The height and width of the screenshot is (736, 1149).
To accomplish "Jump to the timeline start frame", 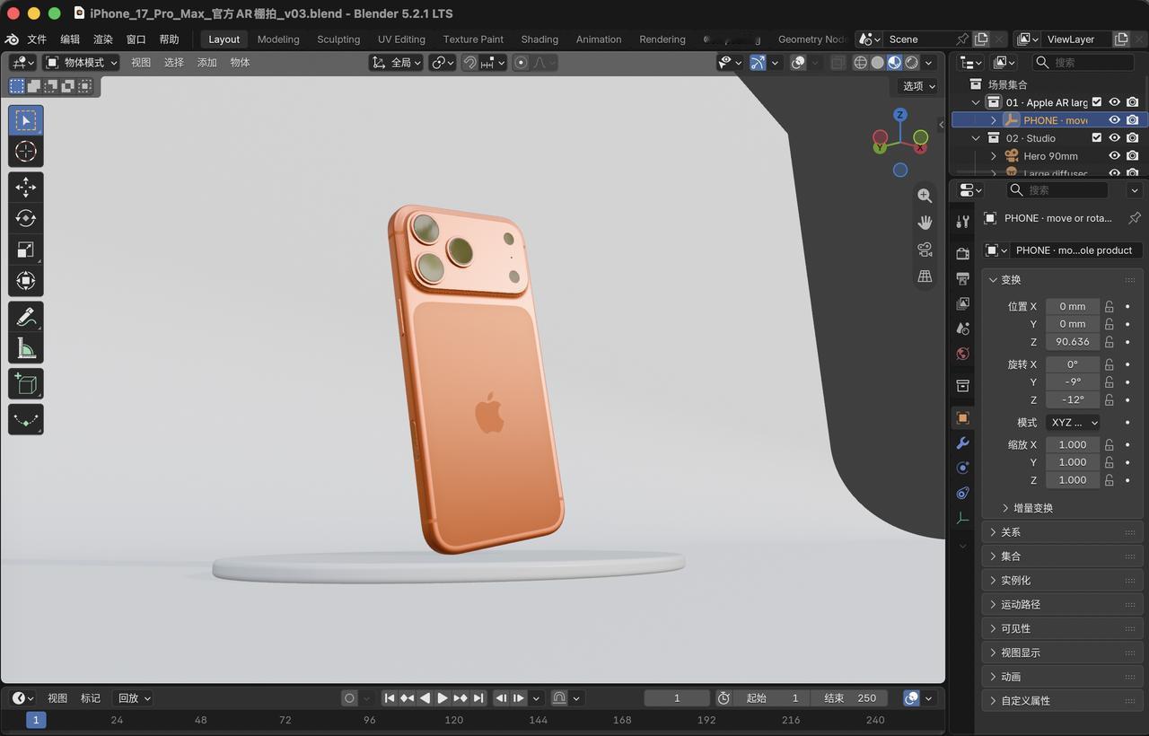I will [x=389, y=698].
